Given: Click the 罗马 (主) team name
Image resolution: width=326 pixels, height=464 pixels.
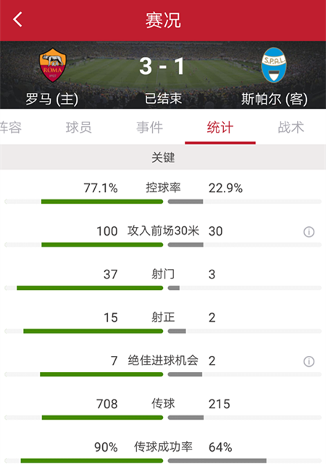Looking at the screenshot, I should (x=52, y=99).
